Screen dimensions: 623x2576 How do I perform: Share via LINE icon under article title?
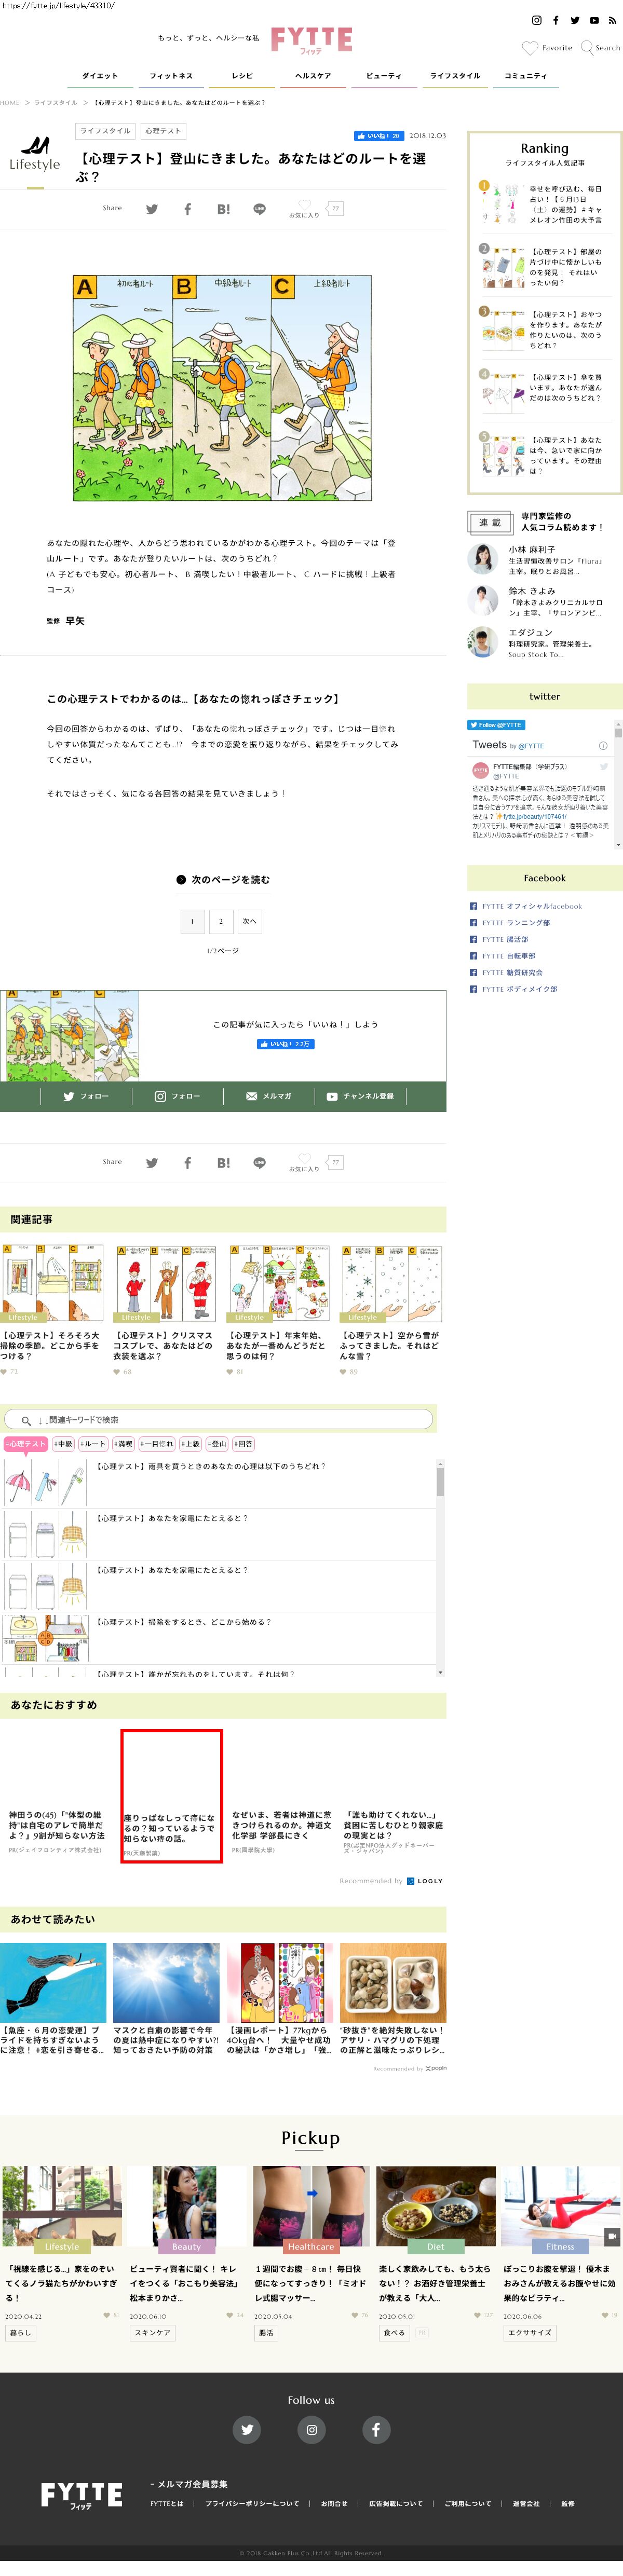click(259, 209)
